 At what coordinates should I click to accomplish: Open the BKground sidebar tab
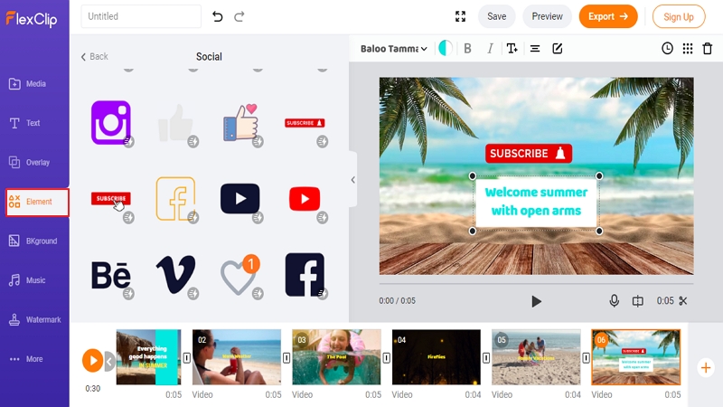[33, 241]
